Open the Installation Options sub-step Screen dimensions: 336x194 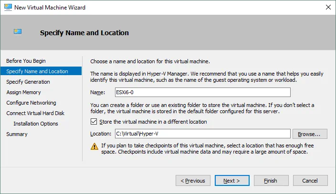tap(36, 124)
